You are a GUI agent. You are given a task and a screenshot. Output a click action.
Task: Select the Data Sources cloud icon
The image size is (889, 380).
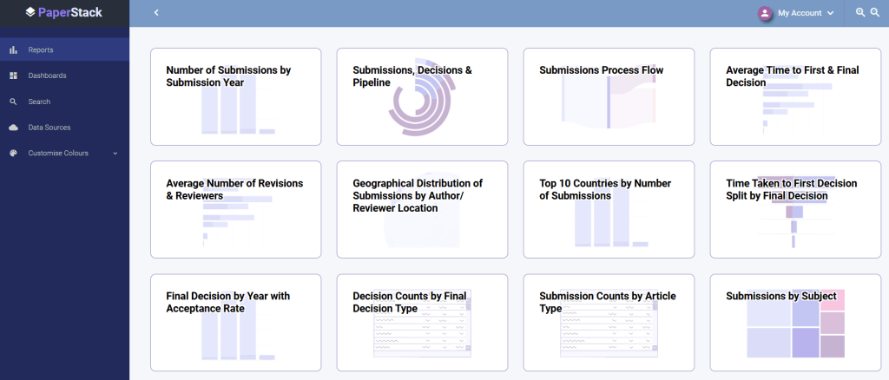pos(13,128)
